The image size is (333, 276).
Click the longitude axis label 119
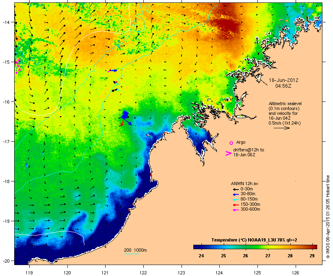[29, 273]
